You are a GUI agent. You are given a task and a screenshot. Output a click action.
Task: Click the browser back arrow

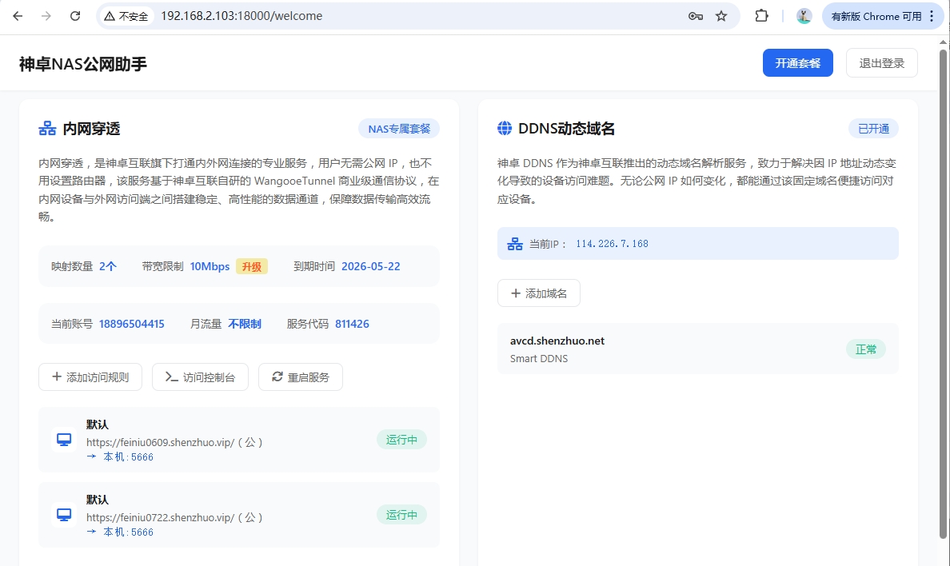coord(18,16)
